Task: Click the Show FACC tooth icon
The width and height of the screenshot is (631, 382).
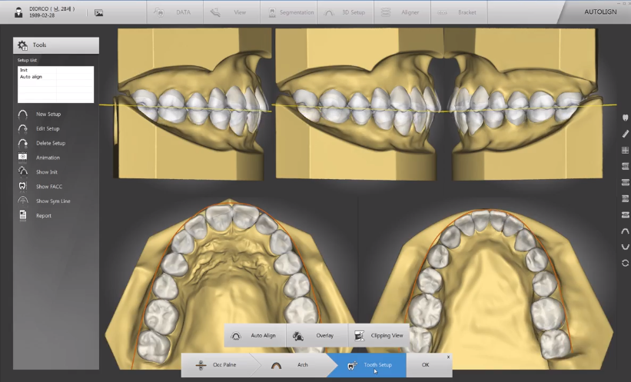Action: tap(23, 186)
